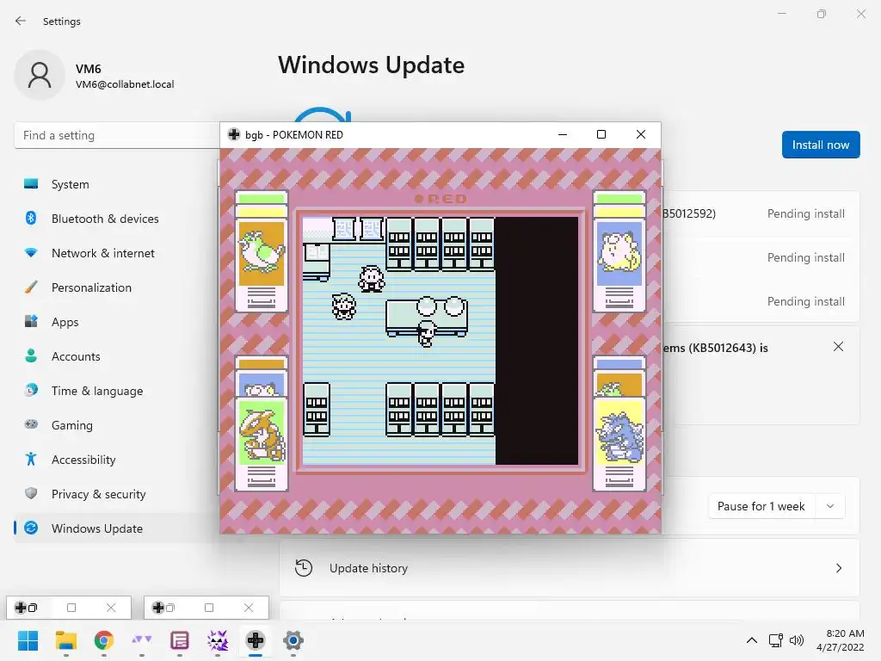Click Install now button
The image size is (881, 661).
(820, 145)
